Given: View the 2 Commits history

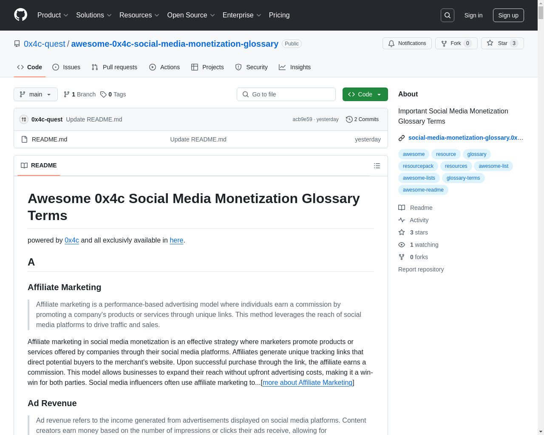Looking at the screenshot, I should click(362, 119).
